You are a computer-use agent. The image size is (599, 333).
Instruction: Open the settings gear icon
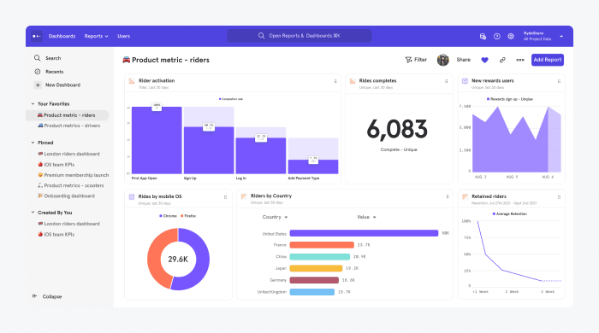point(511,36)
